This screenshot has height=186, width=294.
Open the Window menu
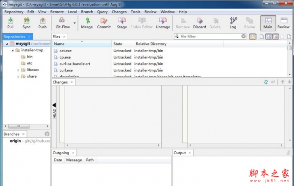pos(168,12)
